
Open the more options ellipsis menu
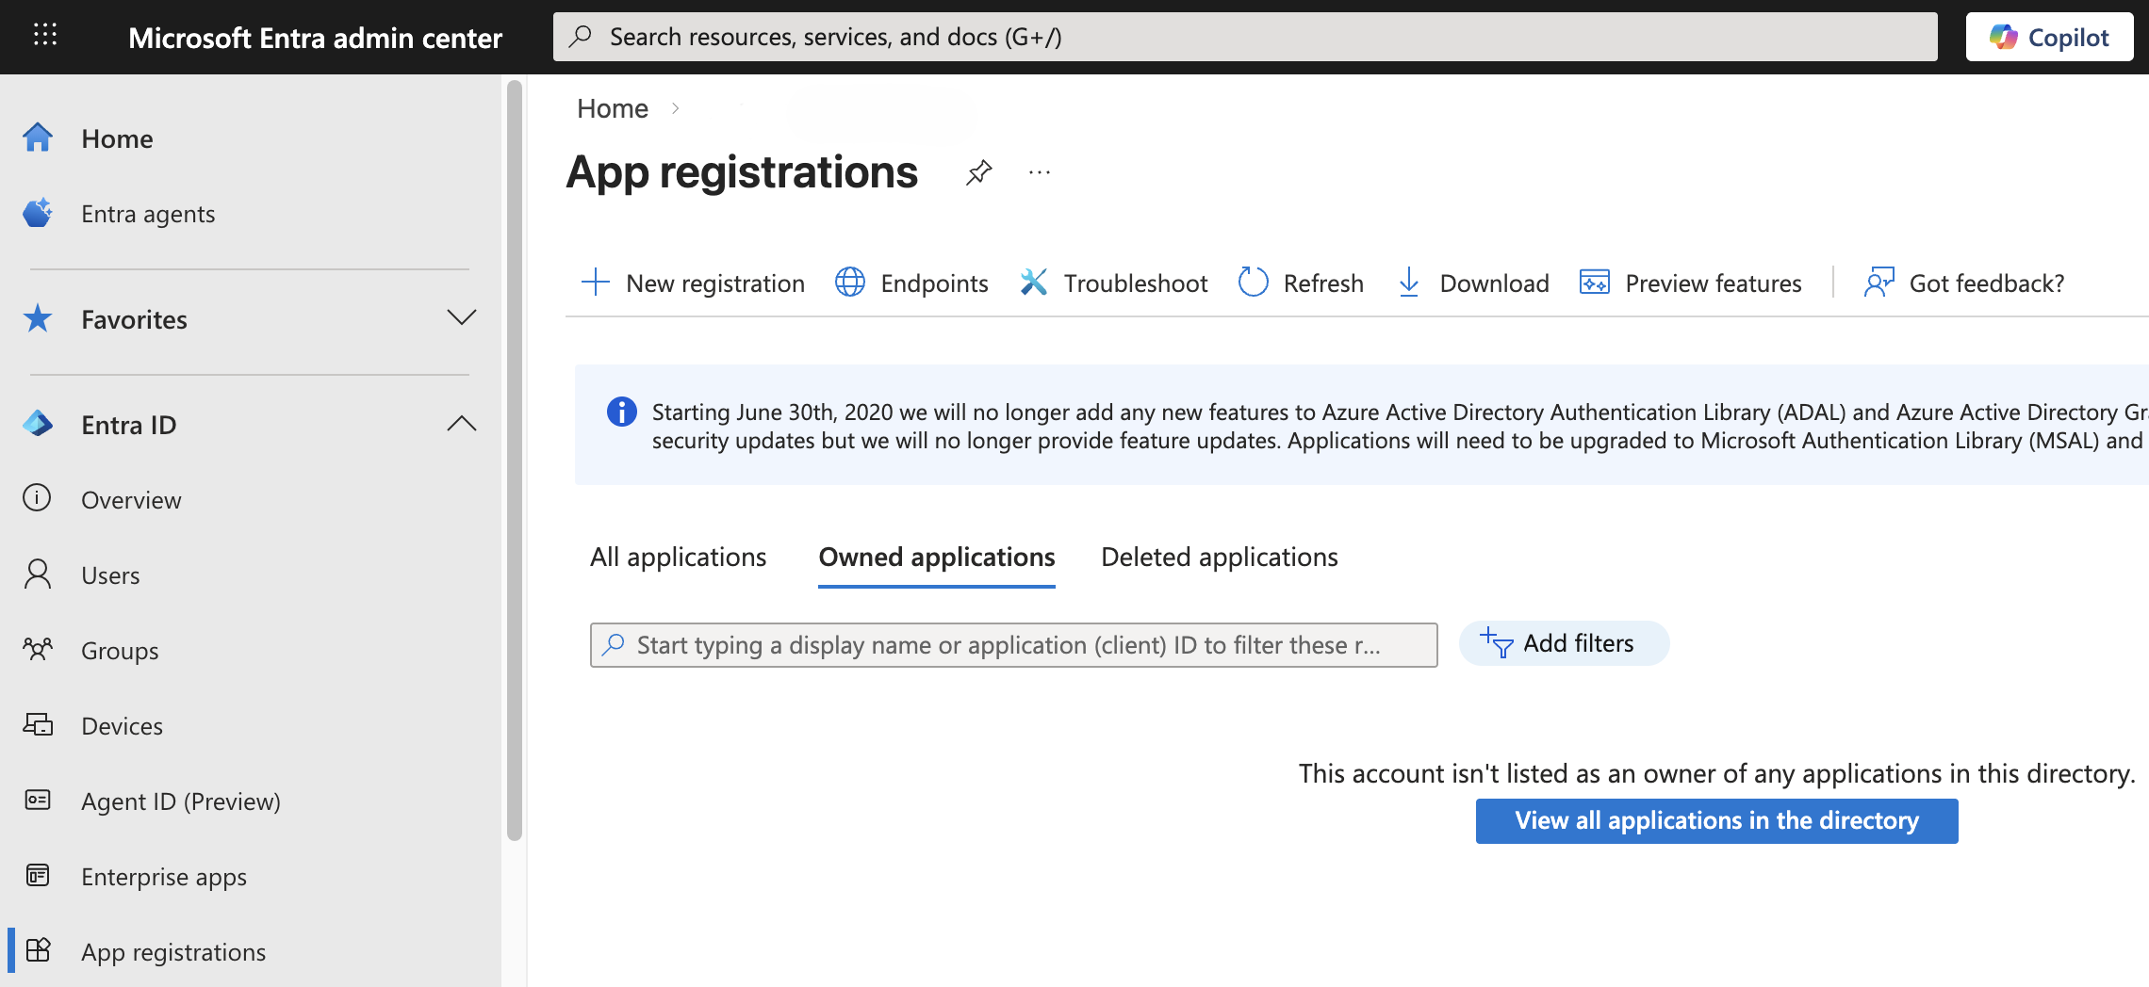click(x=1040, y=172)
